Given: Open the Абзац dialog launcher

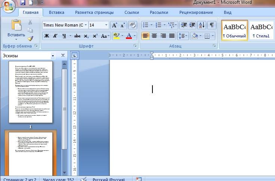Looking at the screenshot, I should pos(214,46).
